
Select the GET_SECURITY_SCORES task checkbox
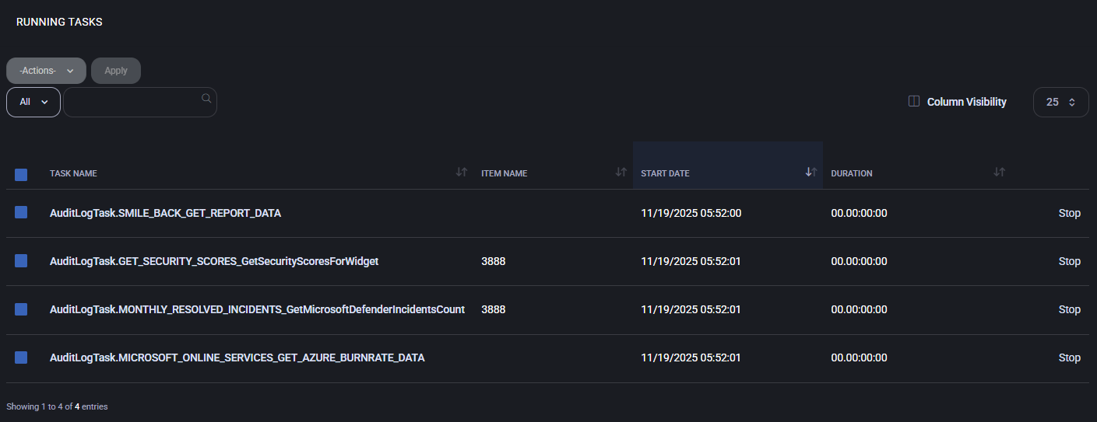[21, 261]
